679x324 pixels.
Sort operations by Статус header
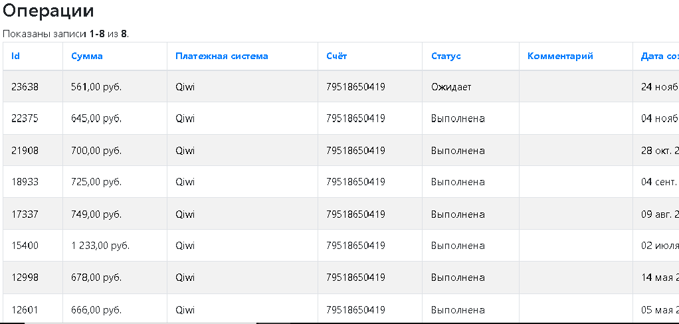[x=446, y=56]
